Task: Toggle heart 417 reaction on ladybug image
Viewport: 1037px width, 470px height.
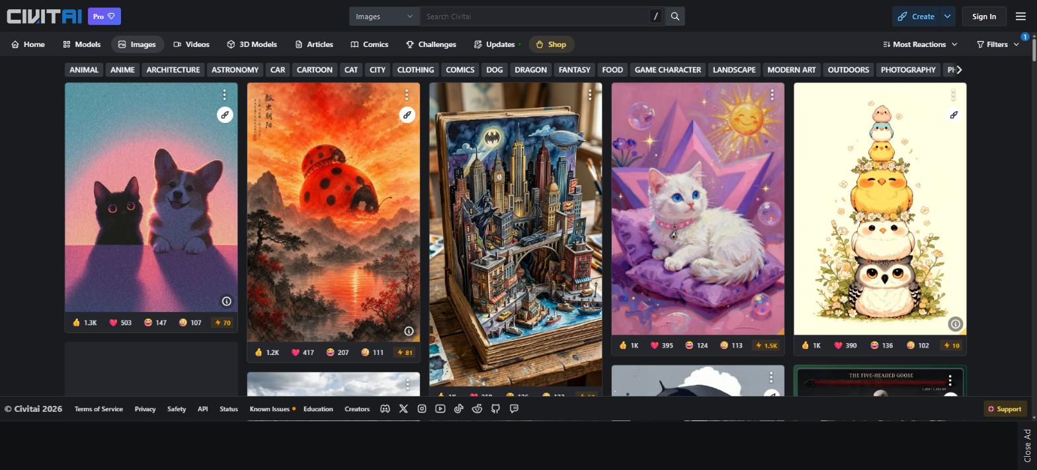Action: pos(303,352)
